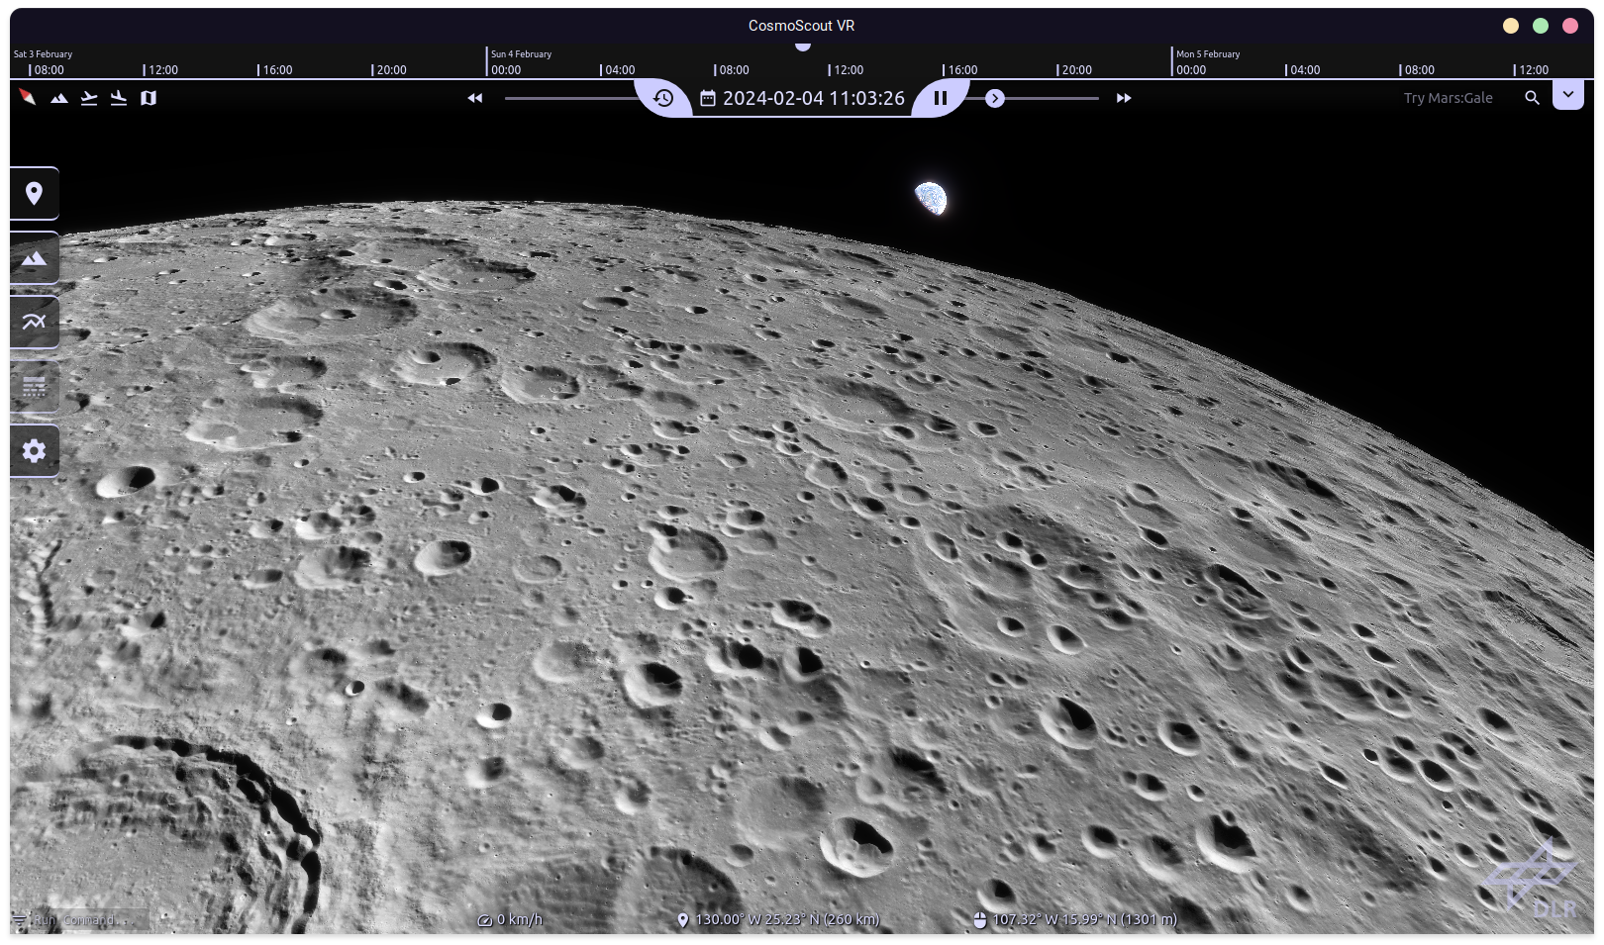Expand the chevron-down dropdown at top right
Viewport: 1604px width, 945px height.
pos(1568,95)
